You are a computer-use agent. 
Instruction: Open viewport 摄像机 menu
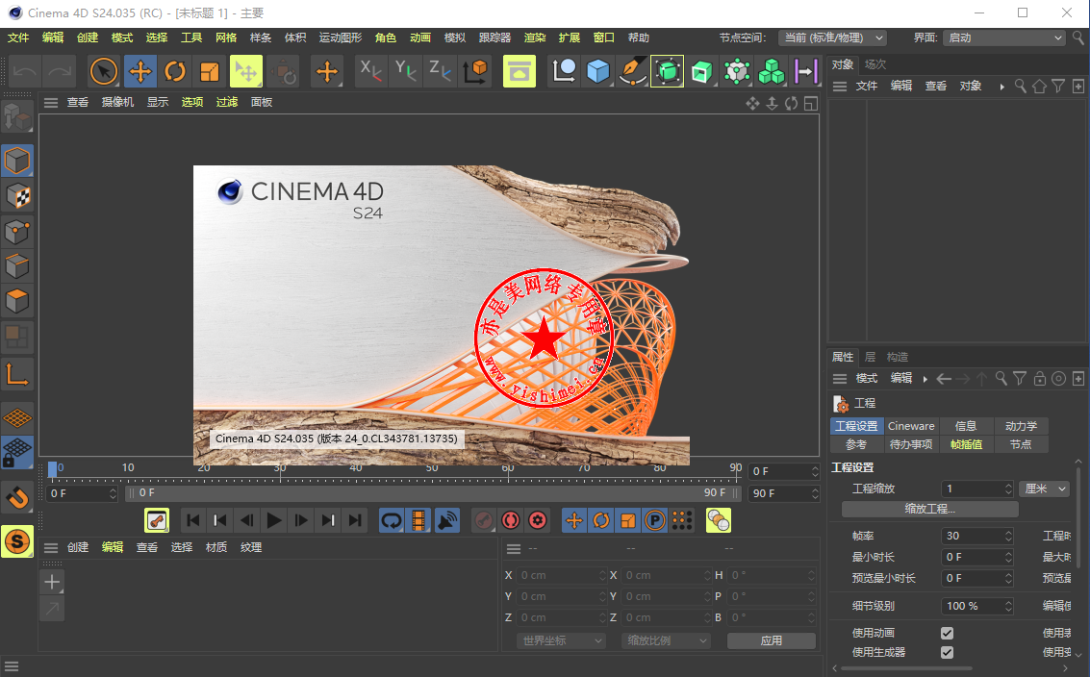[x=117, y=102]
